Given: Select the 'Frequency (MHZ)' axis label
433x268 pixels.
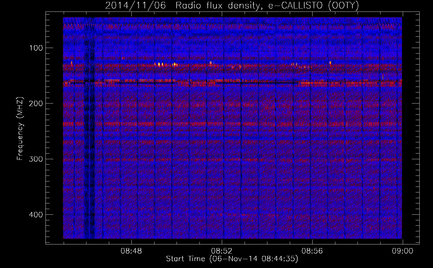Looking at the screenshot, I should (x=20, y=129).
